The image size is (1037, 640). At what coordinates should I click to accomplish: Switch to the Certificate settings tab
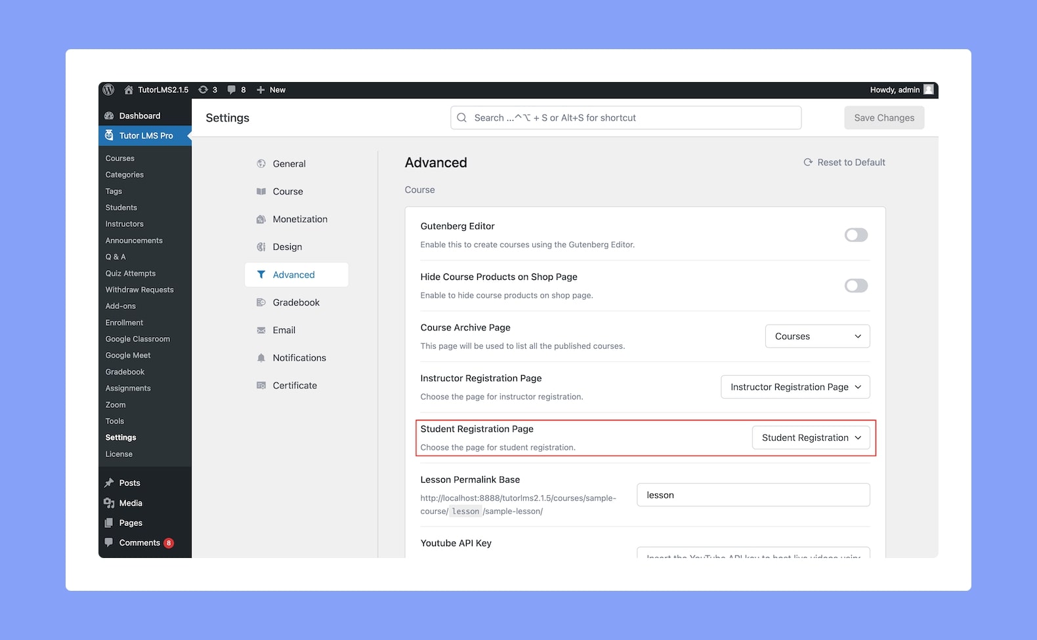[297, 386]
